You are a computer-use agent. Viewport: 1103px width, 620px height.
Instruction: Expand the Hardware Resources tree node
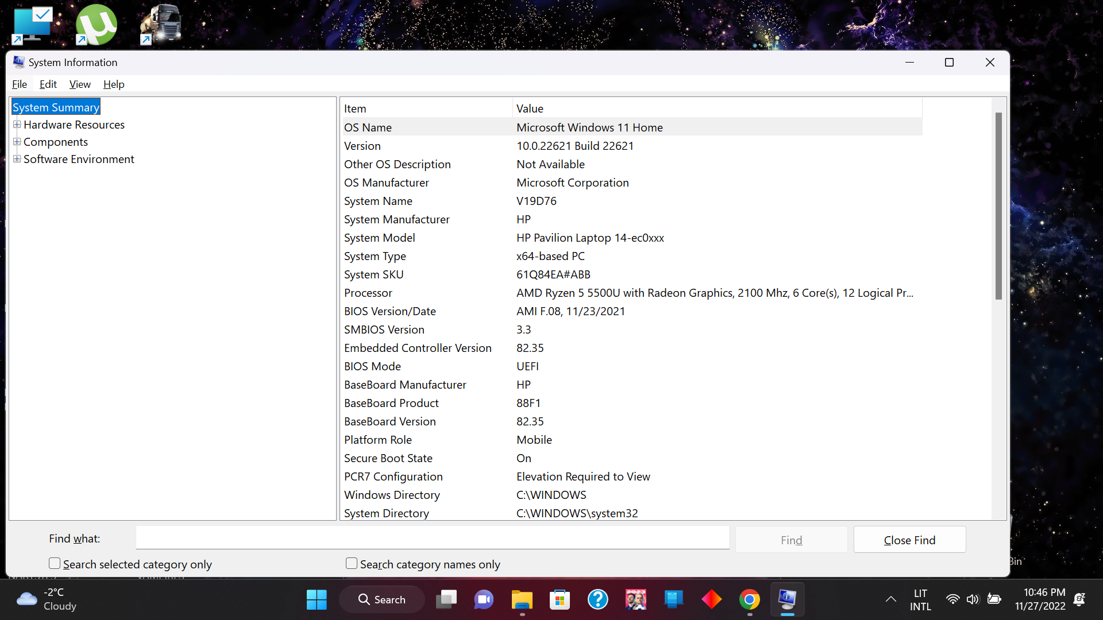[x=17, y=124]
